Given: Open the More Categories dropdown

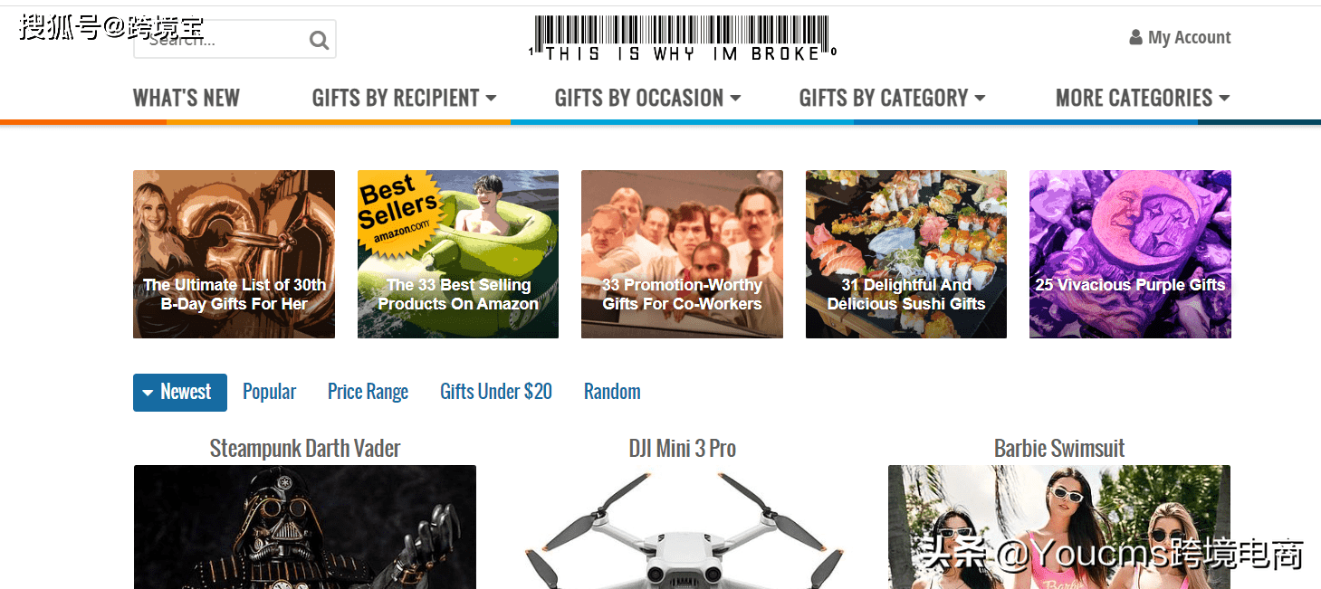Looking at the screenshot, I should point(1143,98).
